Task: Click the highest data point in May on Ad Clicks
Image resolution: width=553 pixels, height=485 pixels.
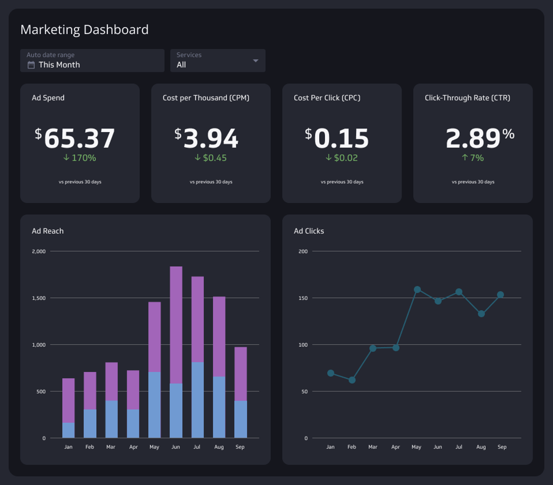Action: click(x=416, y=289)
